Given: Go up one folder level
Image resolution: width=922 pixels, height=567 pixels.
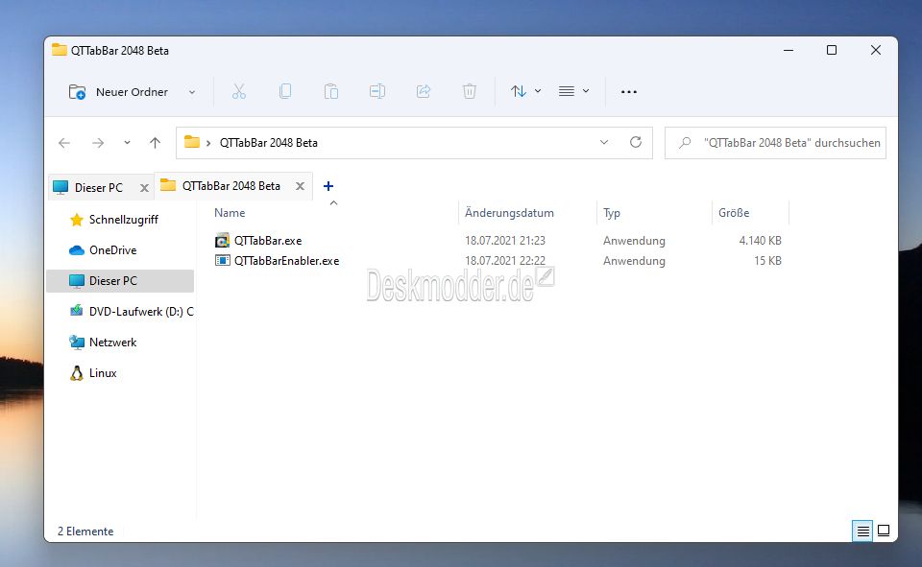Looking at the screenshot, I should (x=156, y=143).
